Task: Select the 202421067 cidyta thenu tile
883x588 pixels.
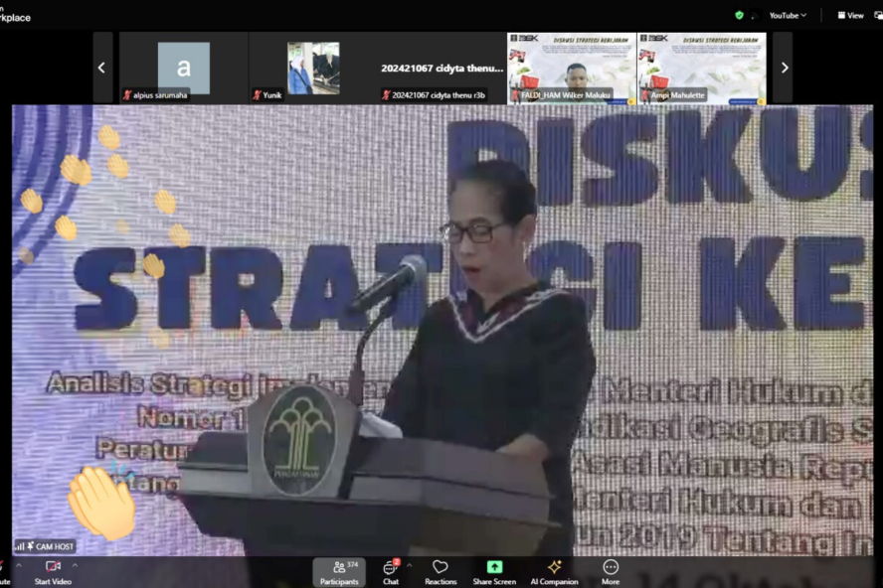Action: tap(442, 68)
